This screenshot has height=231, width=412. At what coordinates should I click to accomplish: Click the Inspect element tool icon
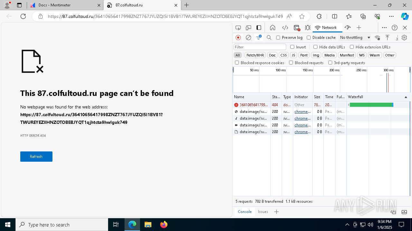tap(238, 28)
